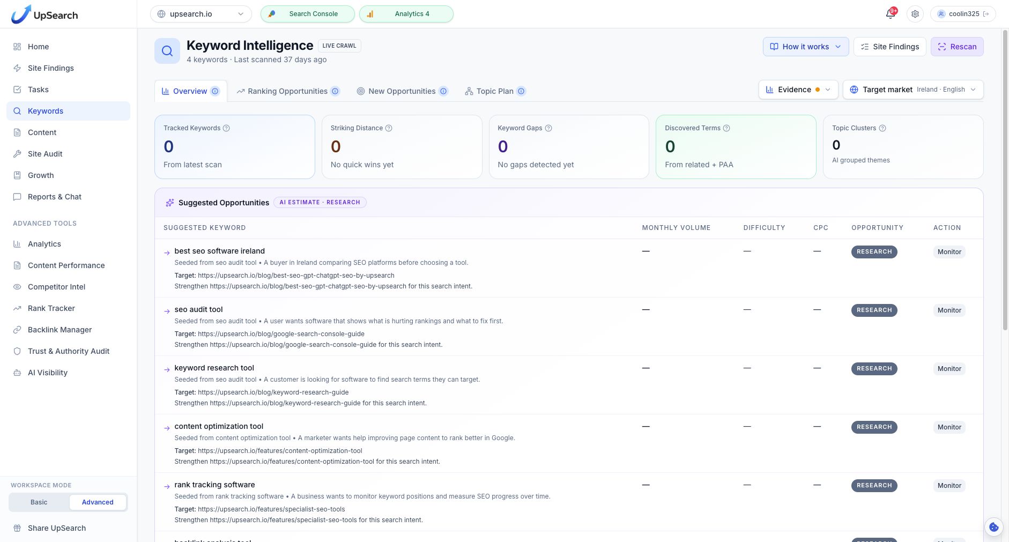Open the notifications bell
The image size is (1009, 542).
click(891, 14)
